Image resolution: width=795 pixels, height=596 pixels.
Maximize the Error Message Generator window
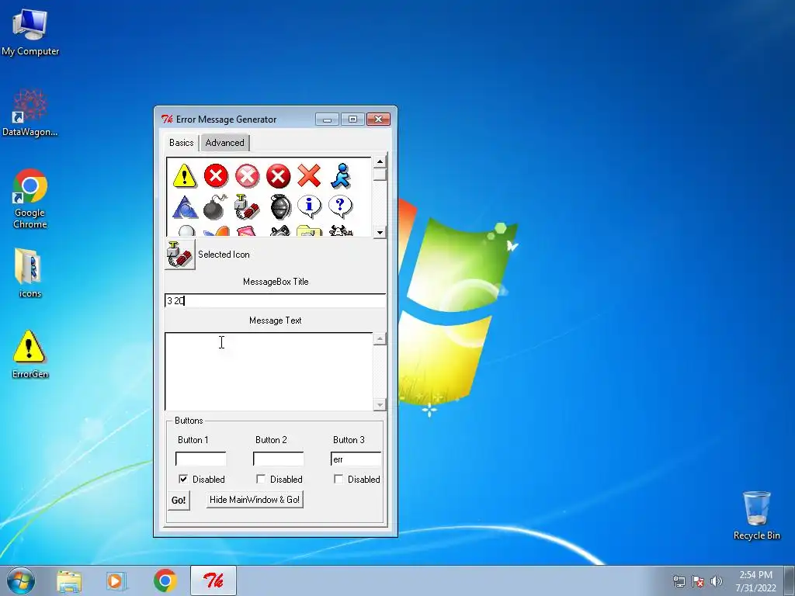(x=352, y=119)
